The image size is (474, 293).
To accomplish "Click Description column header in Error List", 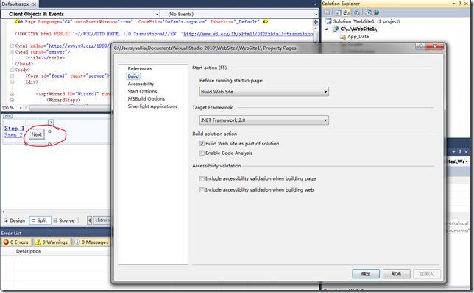I will click(29, 251).
